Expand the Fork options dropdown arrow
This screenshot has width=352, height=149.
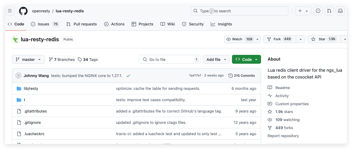coord(300,39)
